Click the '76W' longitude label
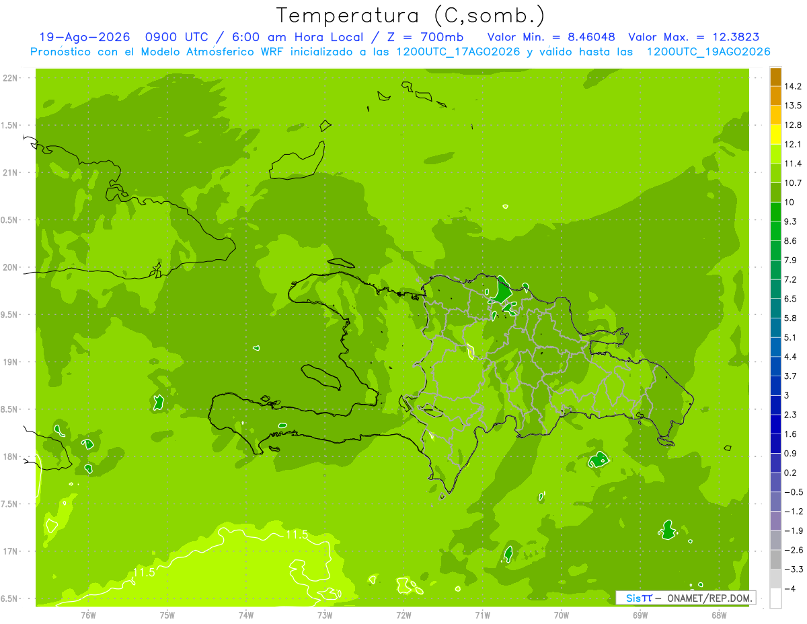This screenshot has width=807, height=624. (x=88, y=615)
